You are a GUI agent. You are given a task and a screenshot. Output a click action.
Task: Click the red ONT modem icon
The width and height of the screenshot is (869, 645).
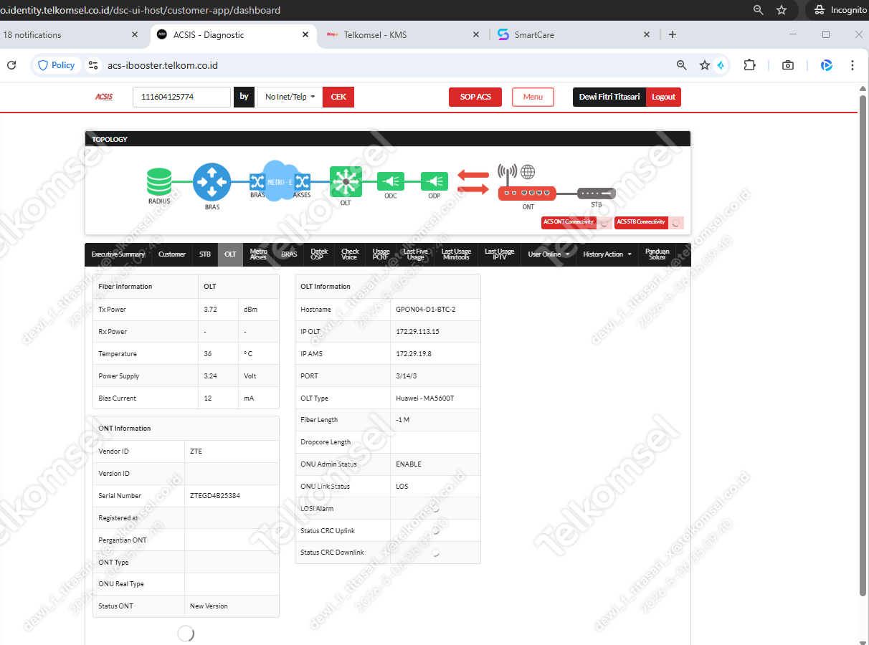pos(528,193)
